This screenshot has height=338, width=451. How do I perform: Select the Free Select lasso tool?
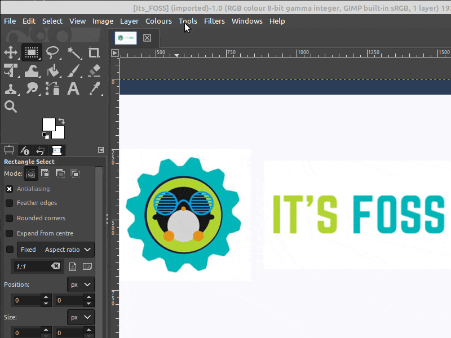(x=52, y=53)
